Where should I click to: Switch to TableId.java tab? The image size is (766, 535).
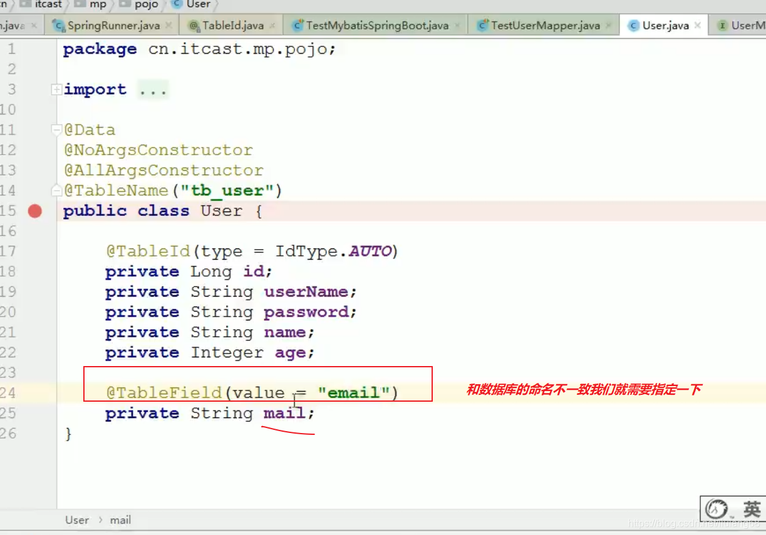[x=233, y=26]
